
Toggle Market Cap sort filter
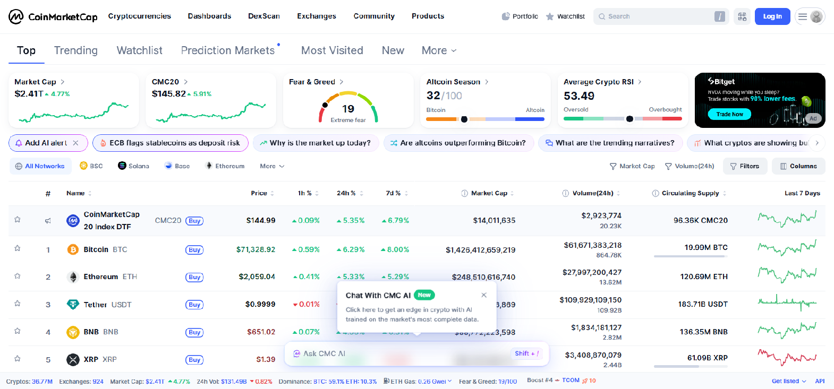(x=632, y=166)
